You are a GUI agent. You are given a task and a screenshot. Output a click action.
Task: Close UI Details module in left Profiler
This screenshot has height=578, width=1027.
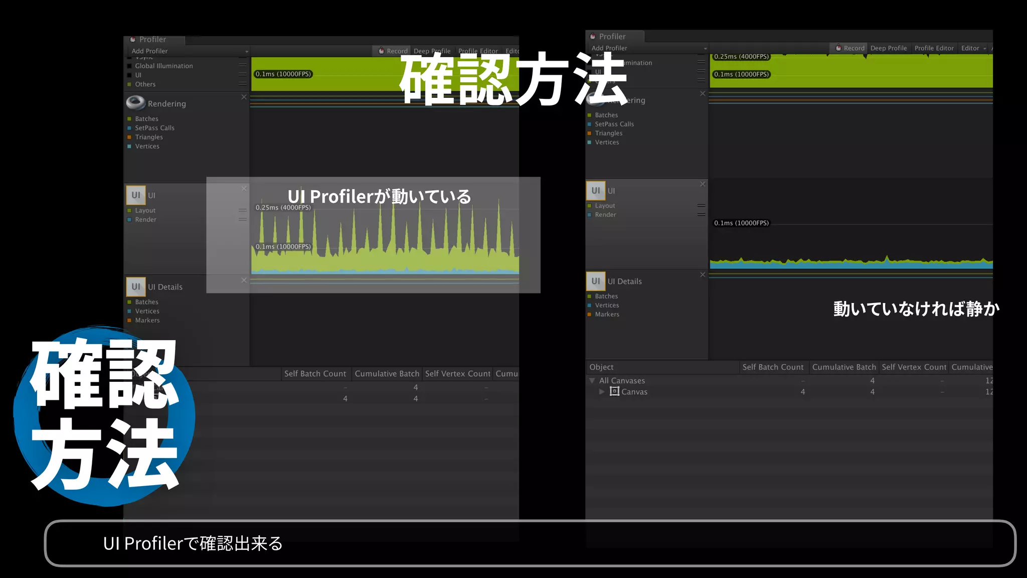[x=244, y=280]
